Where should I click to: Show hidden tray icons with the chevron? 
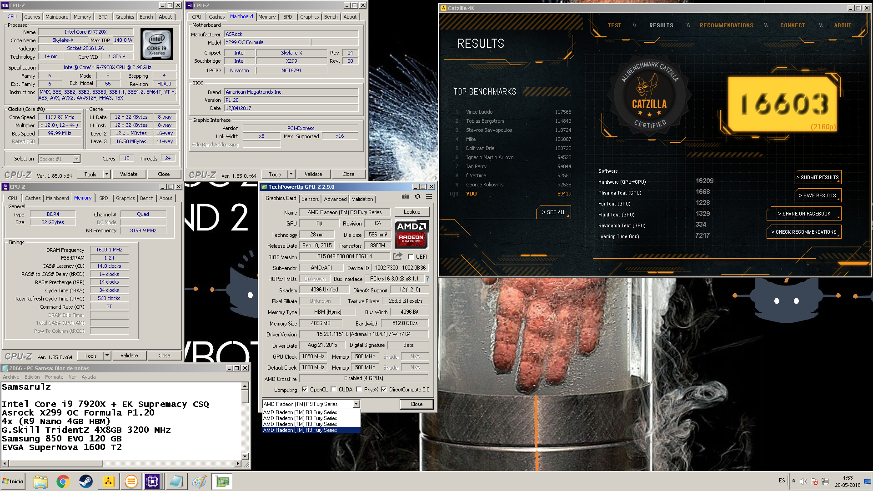pyautogui.click(x=793, y=481)
